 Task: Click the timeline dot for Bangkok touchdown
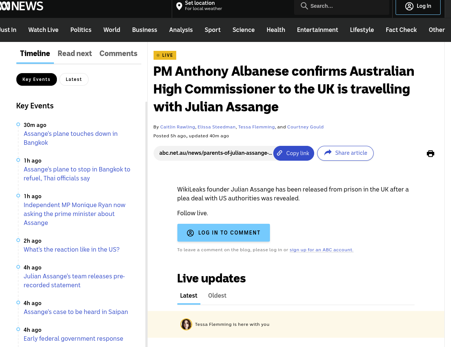coord(18,124)
